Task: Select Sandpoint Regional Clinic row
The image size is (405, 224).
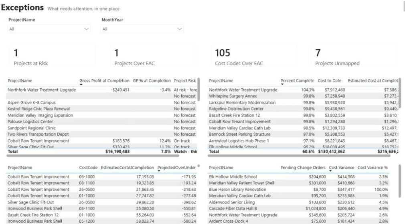Action: (101, 128)
